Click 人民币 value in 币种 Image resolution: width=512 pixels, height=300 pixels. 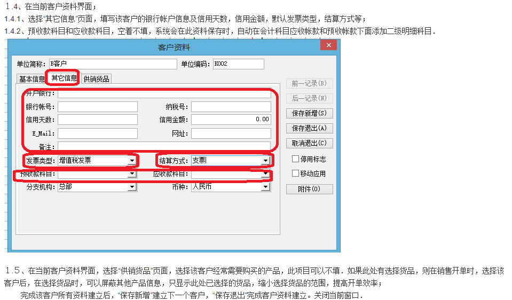pos(202,187)
